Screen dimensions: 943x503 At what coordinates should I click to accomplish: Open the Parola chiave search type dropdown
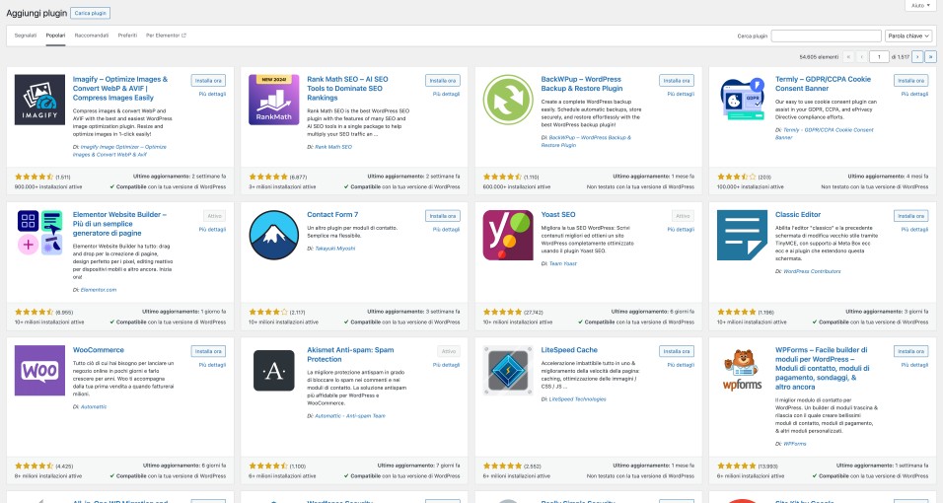click(908, 36)
